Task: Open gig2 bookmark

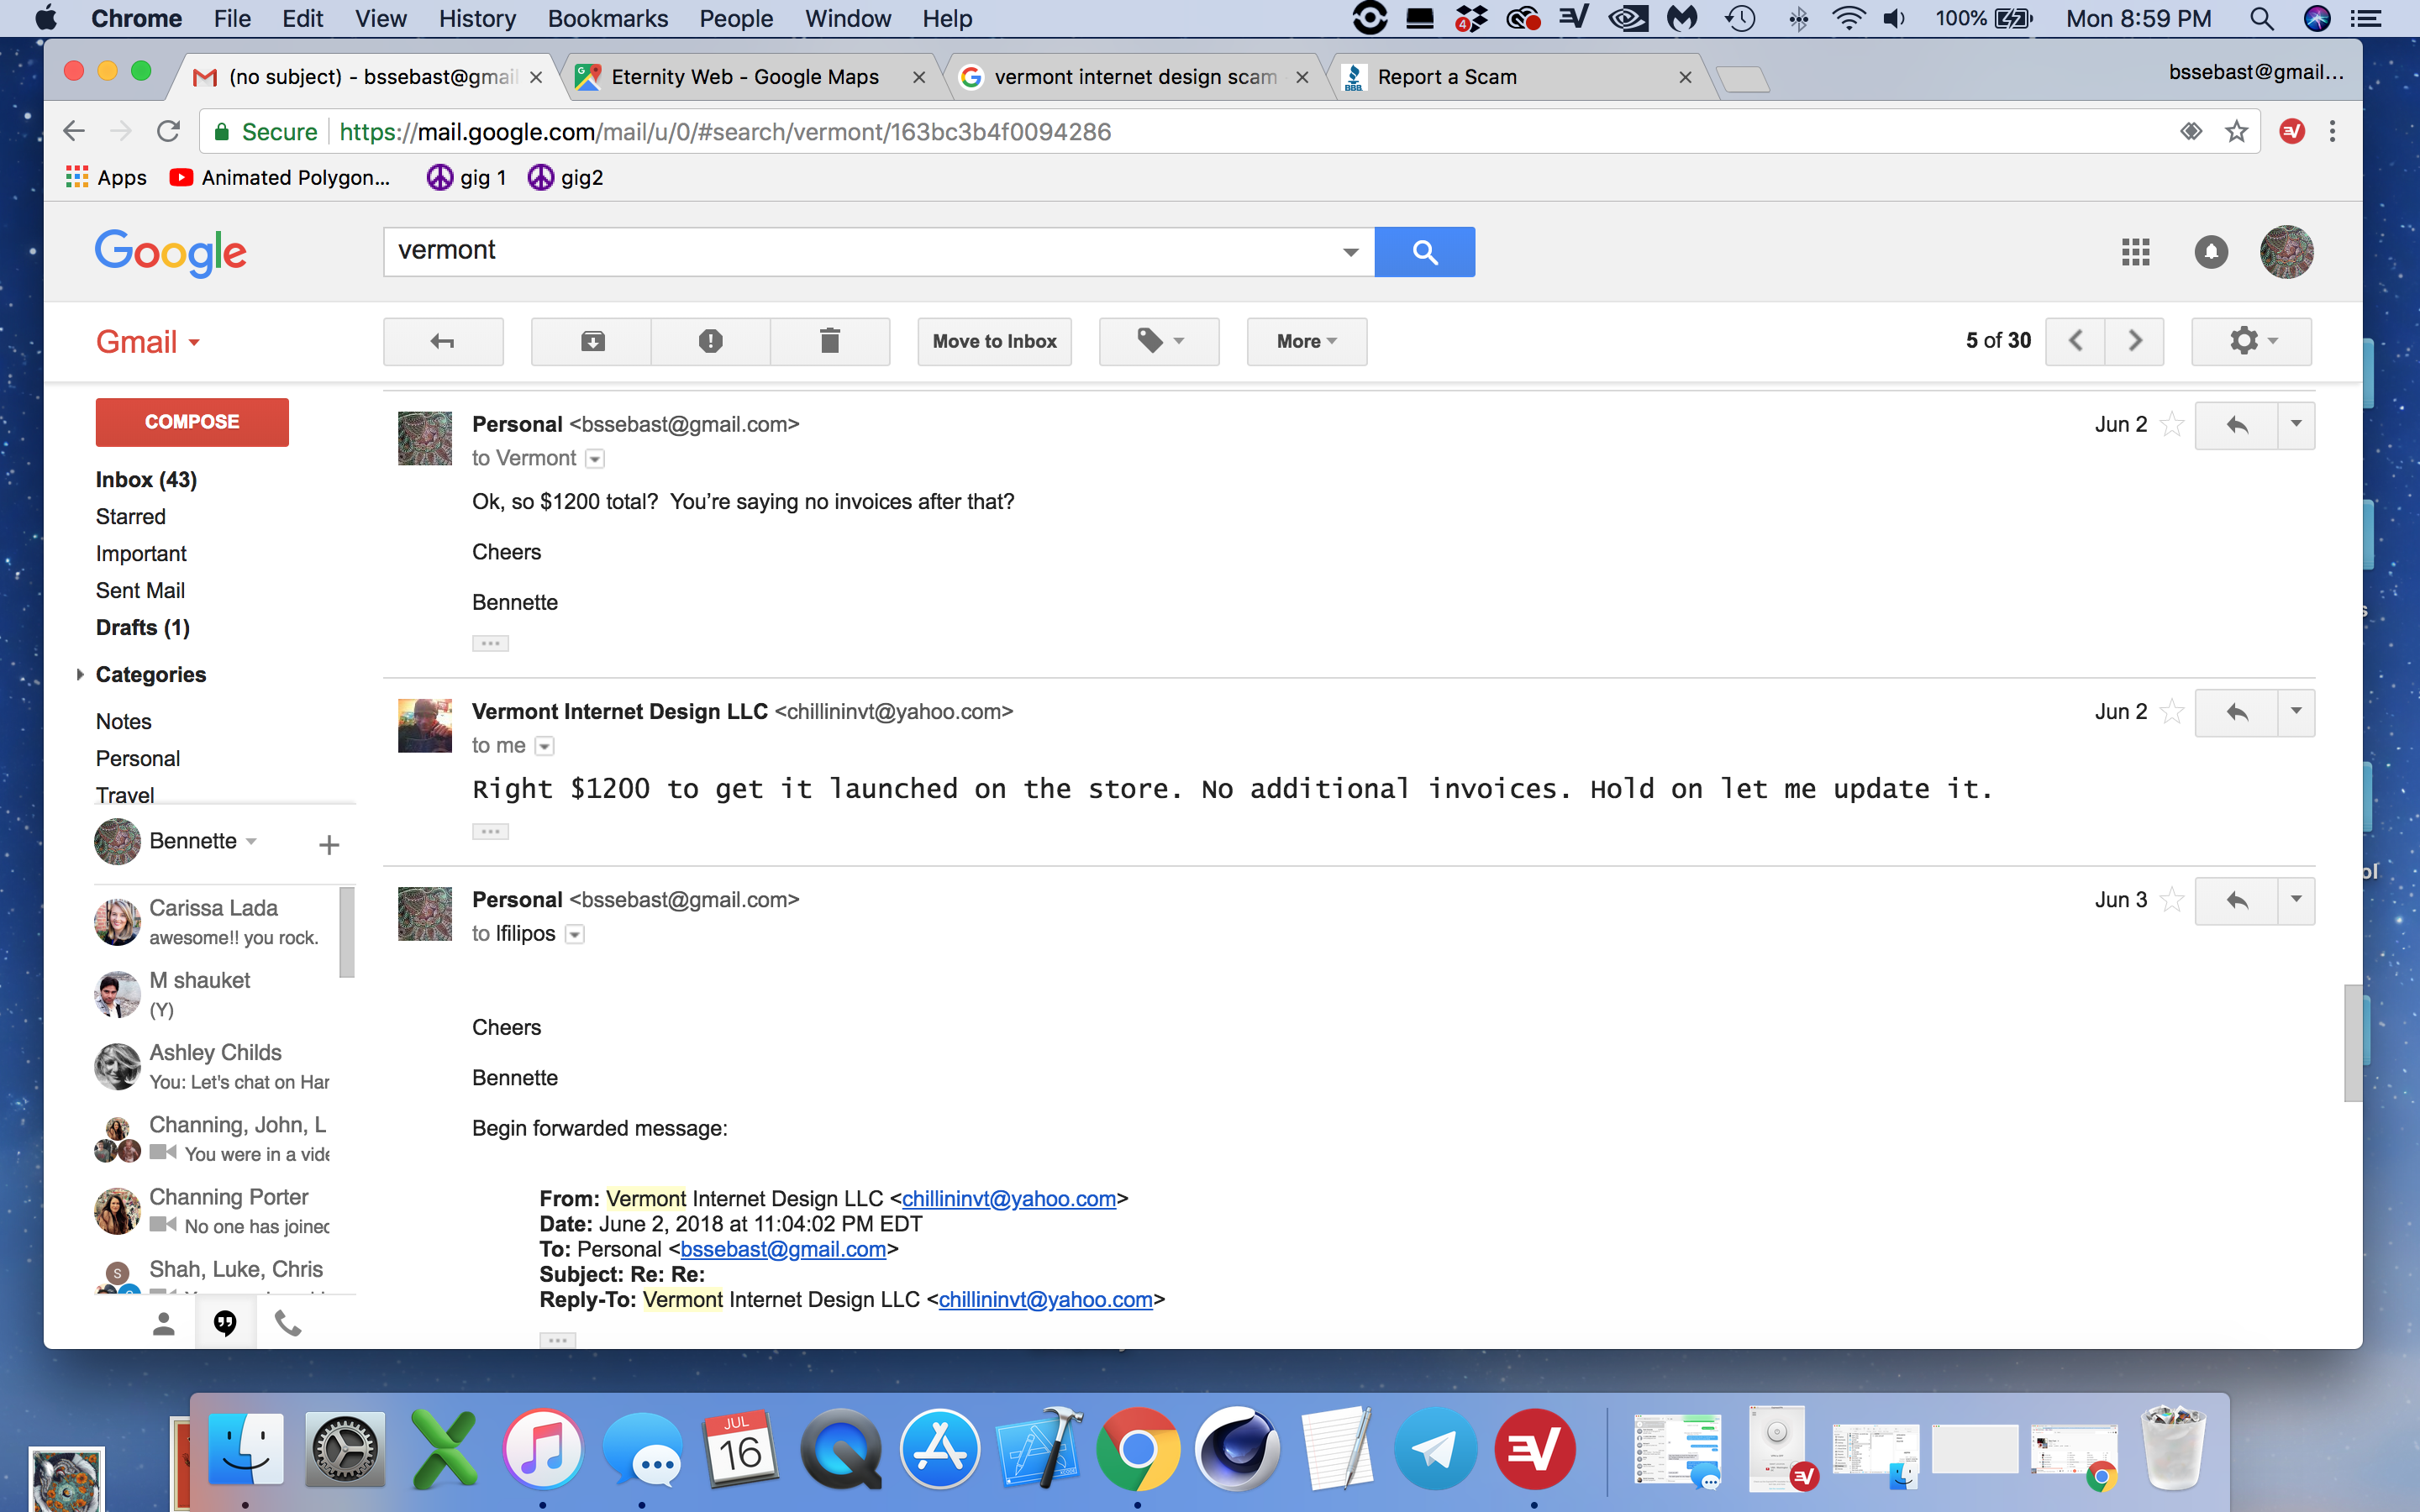Action: click(566, 177)
